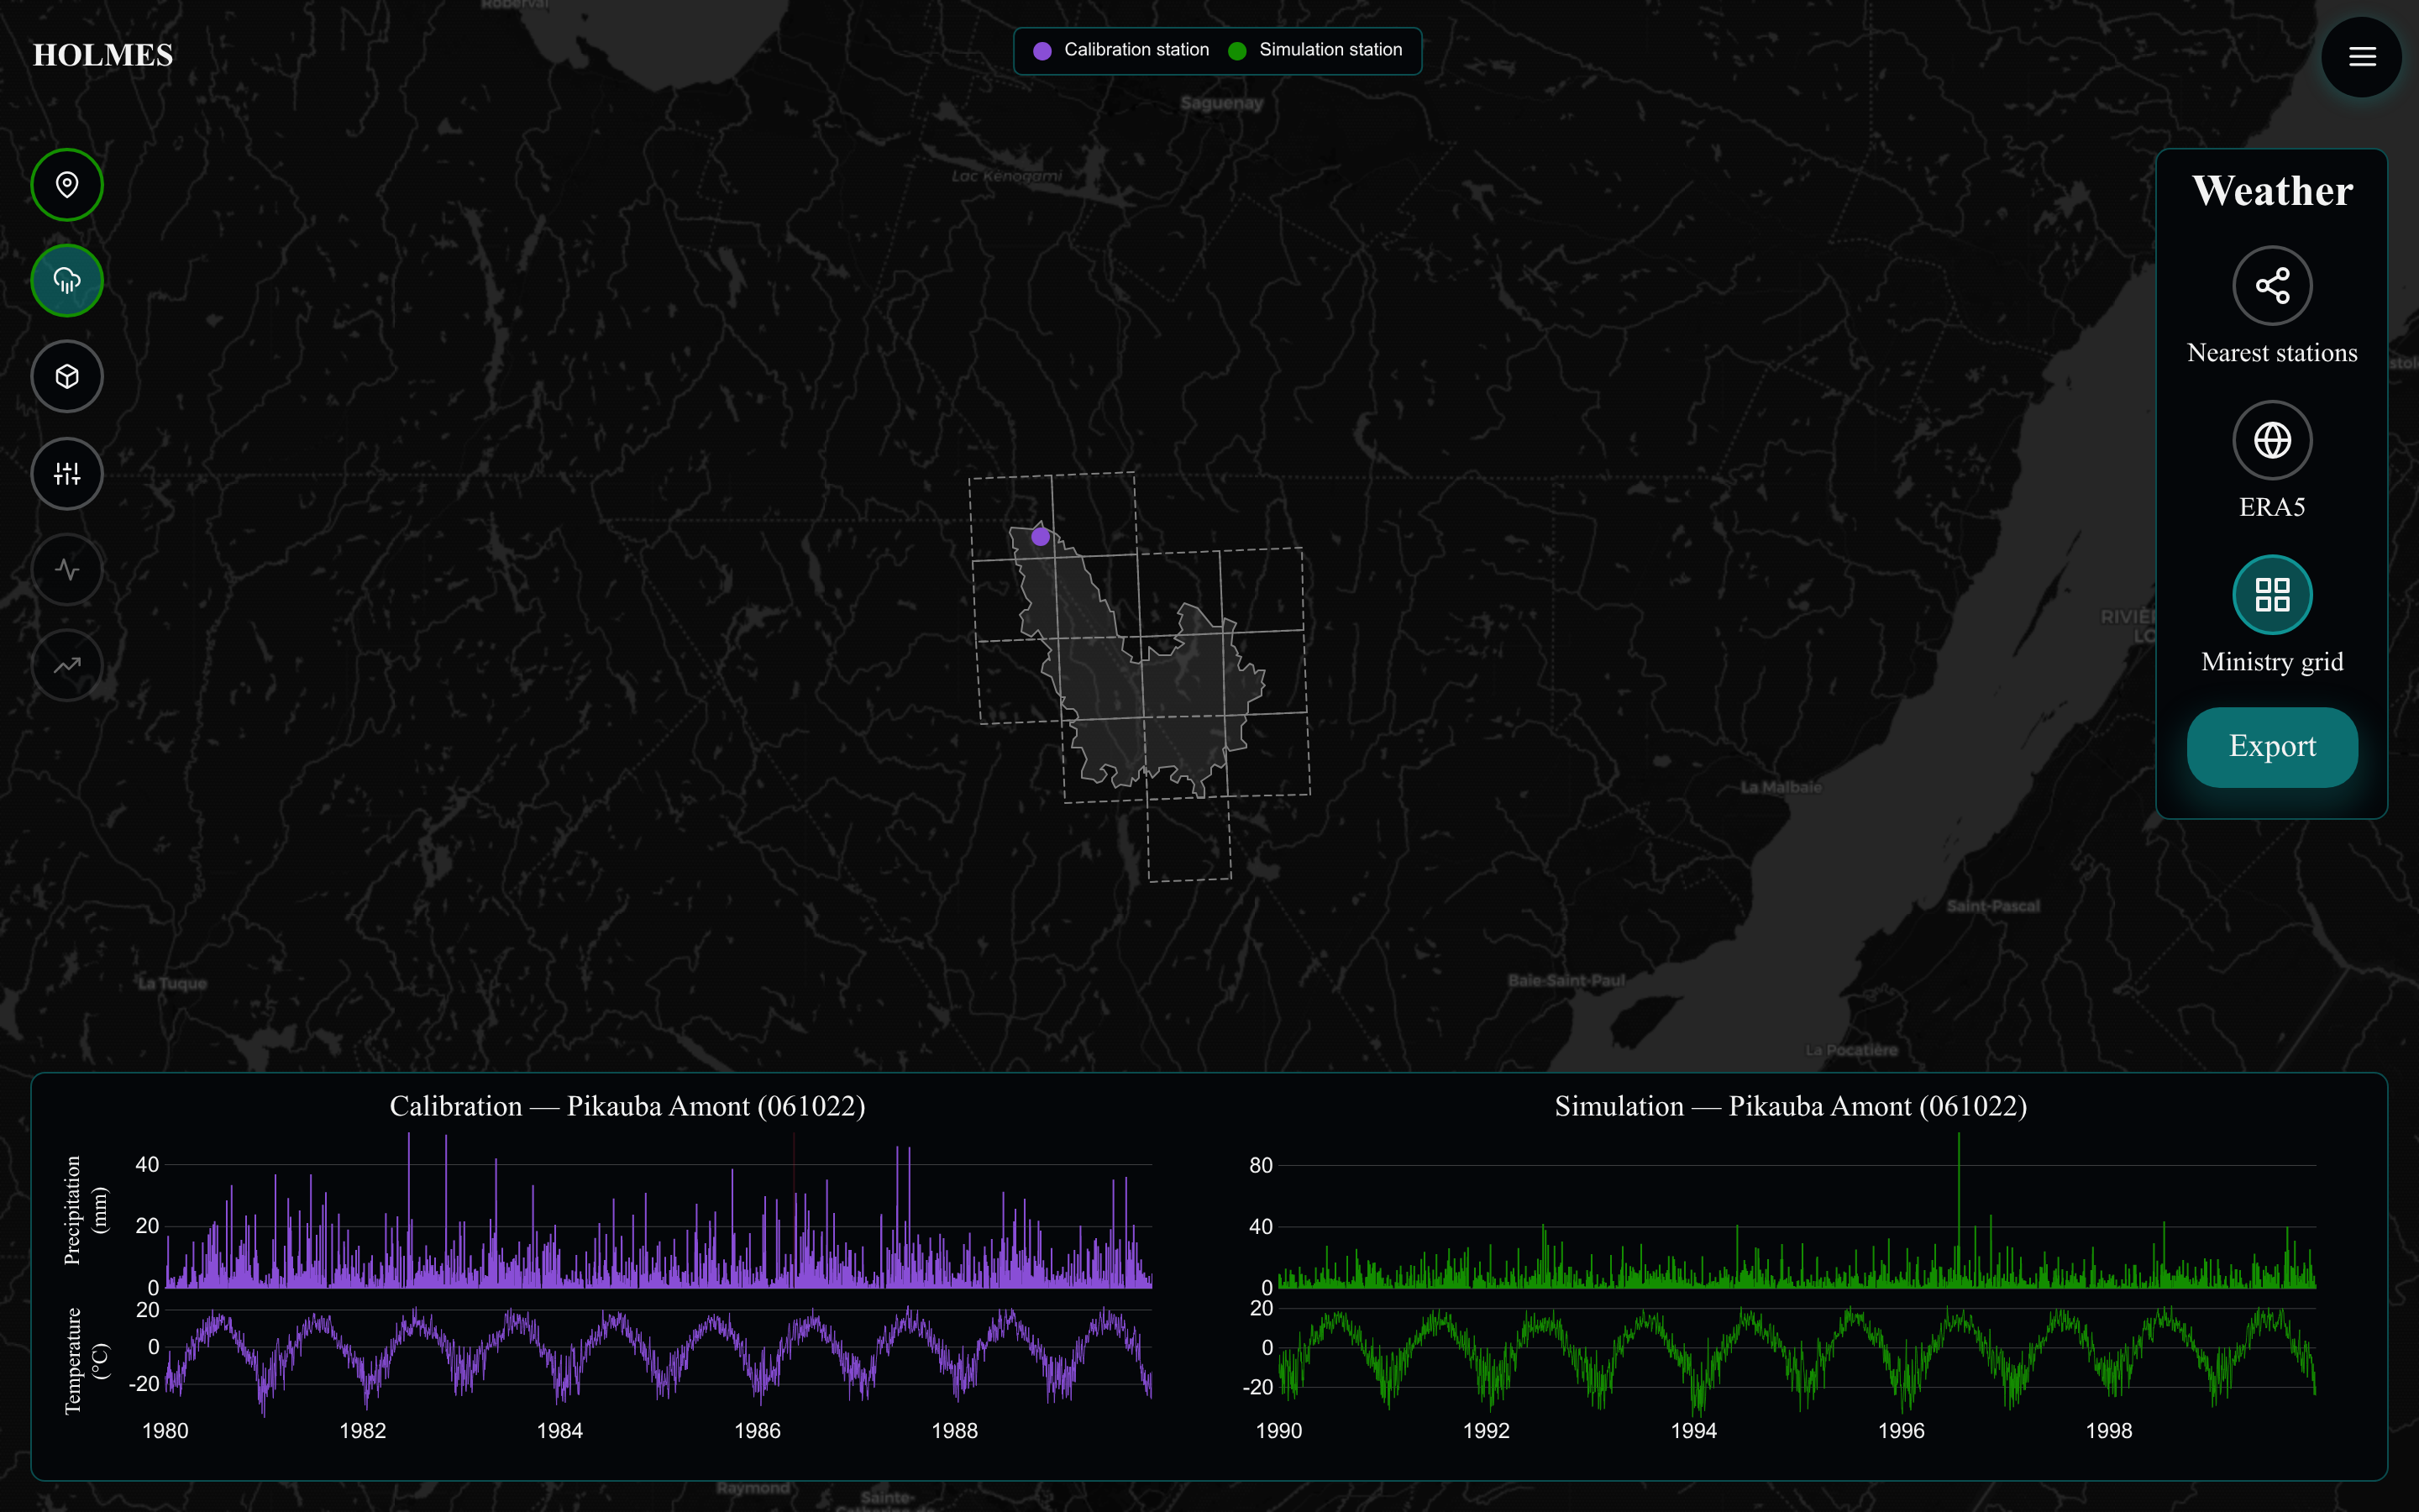Click the Calibration — Pikauba Amont chart title

pos(627,1106)
